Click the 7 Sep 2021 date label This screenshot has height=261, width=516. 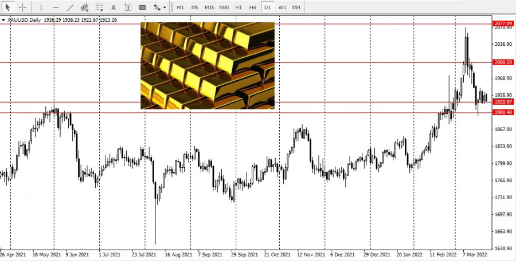(210, 255)
